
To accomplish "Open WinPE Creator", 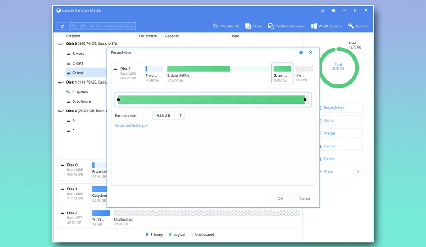I will click(326, 26).
